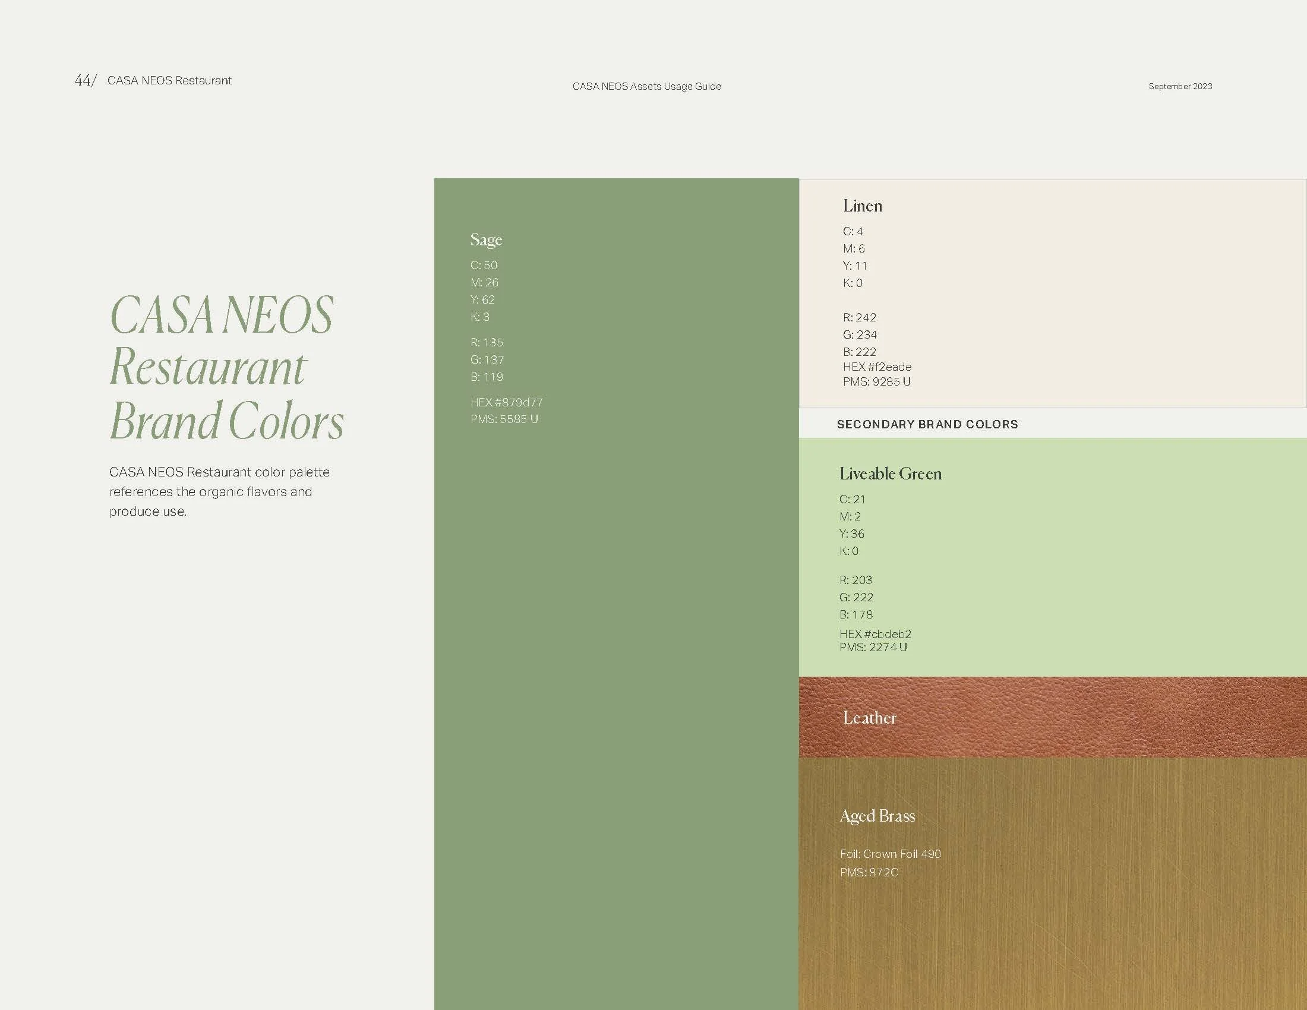Click 'HEX #f2eade' text
Viewport: 1307px width, 1010px height.
[877, 367]
